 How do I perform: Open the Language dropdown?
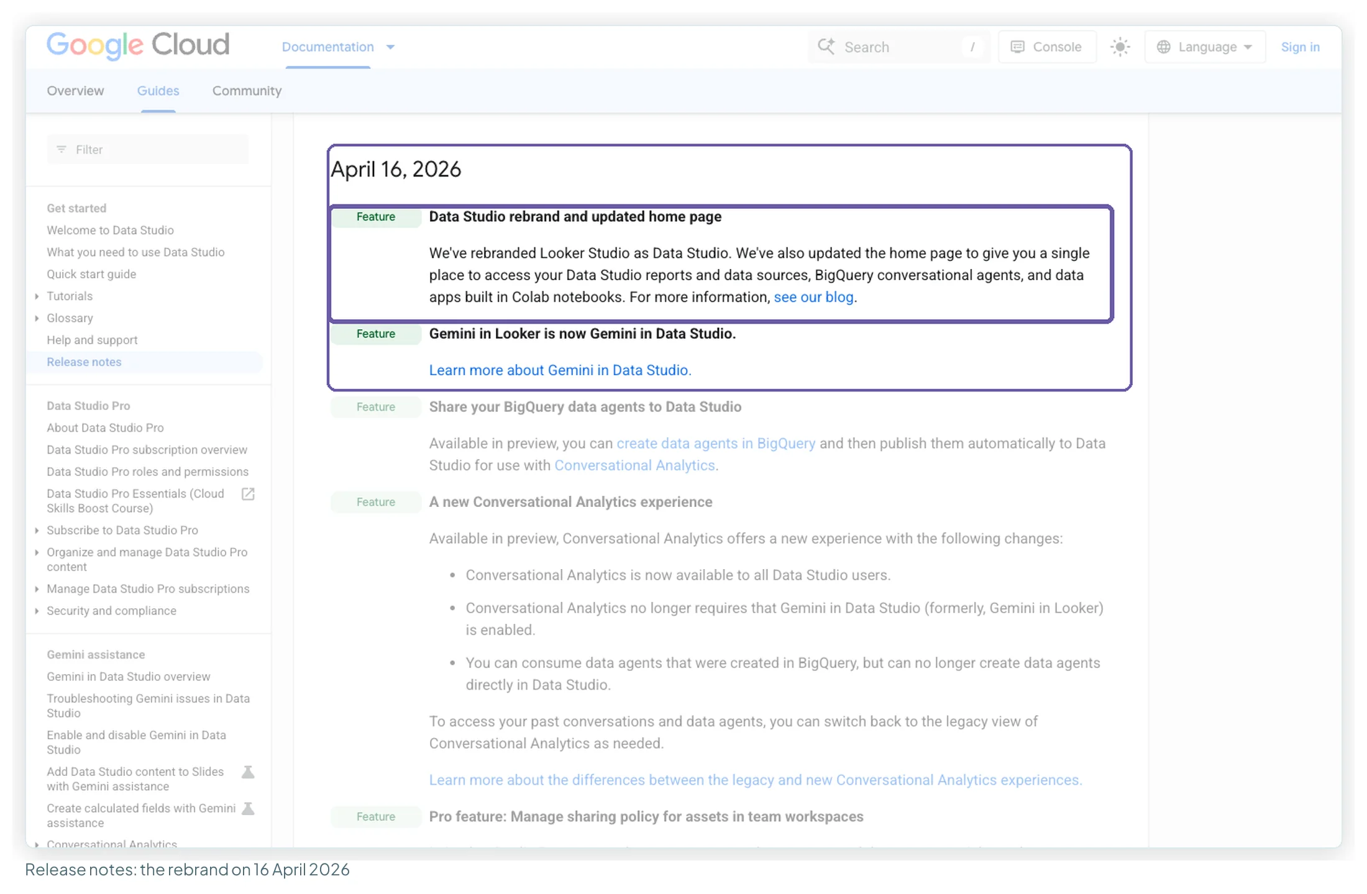point(1205,47)
